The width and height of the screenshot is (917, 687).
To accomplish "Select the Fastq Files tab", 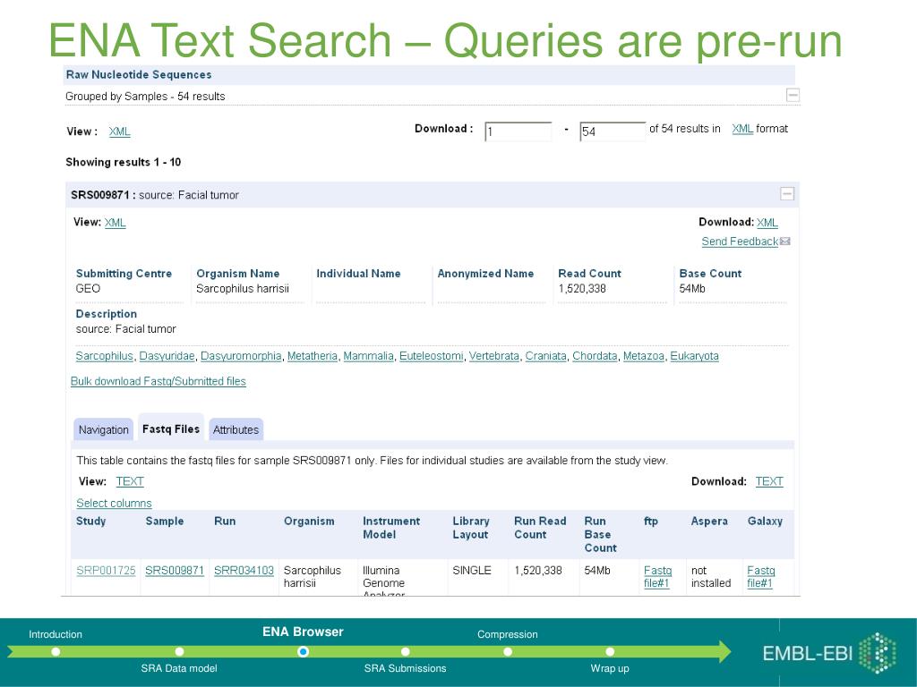I will point(171,428).
